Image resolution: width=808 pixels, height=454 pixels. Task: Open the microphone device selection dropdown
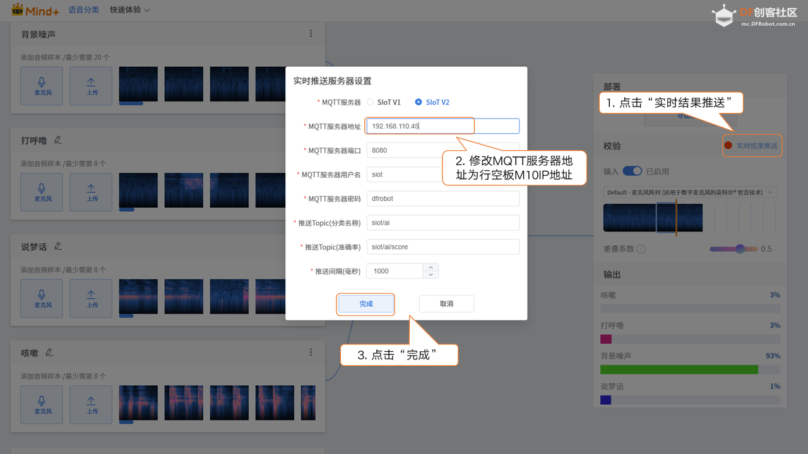point(690,191)
